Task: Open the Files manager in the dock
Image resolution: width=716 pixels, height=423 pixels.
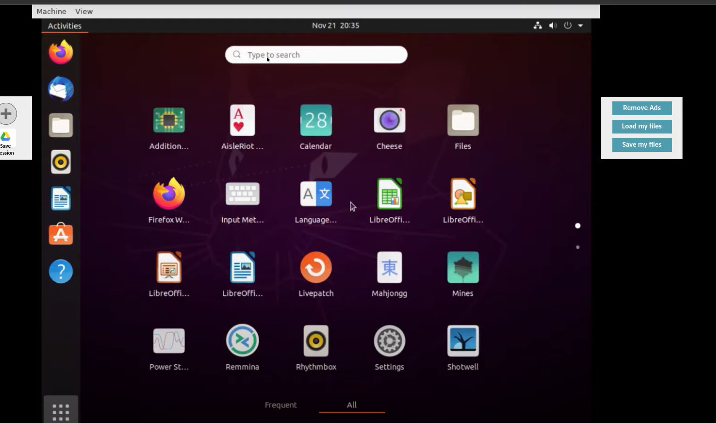Action: [x=61, y=125]
